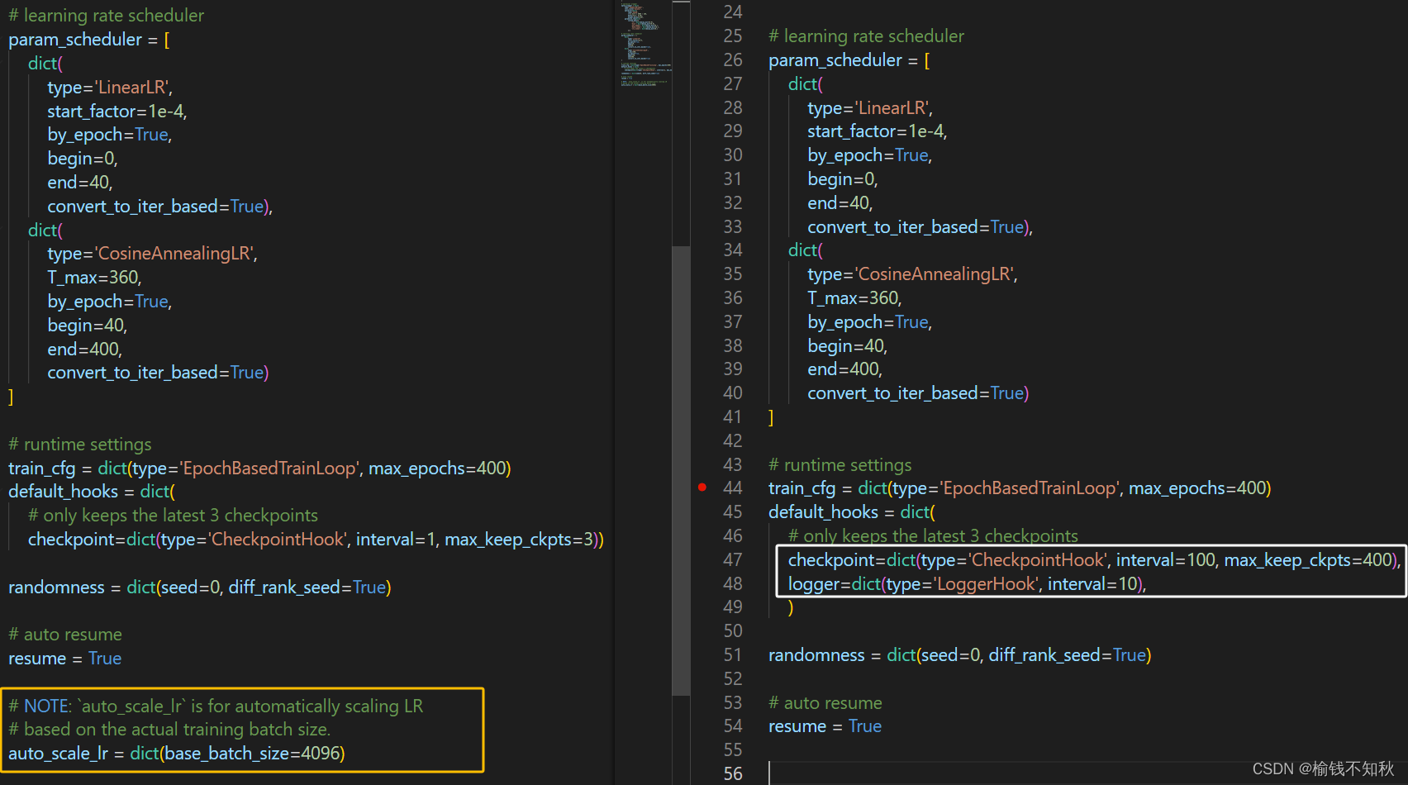
Task: Click line number 48 in the gutter
Action: click(x=733, y=584)
